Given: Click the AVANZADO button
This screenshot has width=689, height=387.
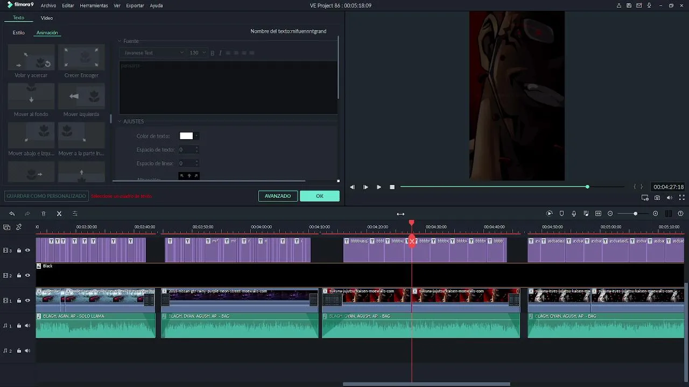Looking at the screenshot, I should pos(278,196).
